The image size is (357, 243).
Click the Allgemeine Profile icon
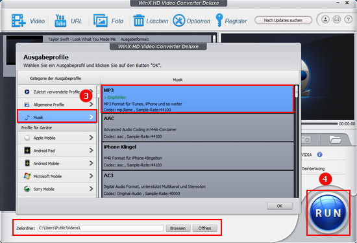(27, 105)
